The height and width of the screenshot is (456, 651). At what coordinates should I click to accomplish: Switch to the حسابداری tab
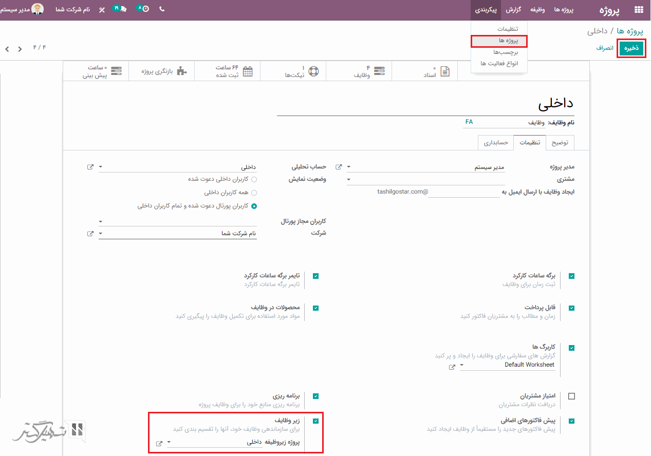pyautogui.click(x=496, y=143)
